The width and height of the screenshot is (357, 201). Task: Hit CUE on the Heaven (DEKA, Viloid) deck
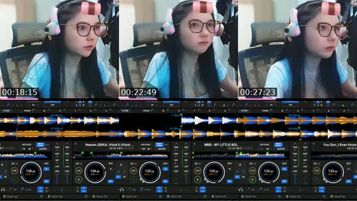tap(79, 170)
